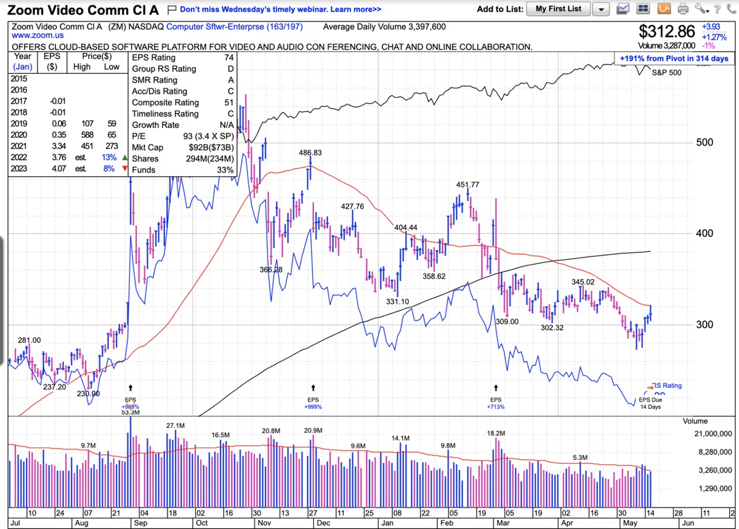Click the red down arrow beside 8%
Image resolution: width=739 pixels, height=529 pixels.
[124, 169]
